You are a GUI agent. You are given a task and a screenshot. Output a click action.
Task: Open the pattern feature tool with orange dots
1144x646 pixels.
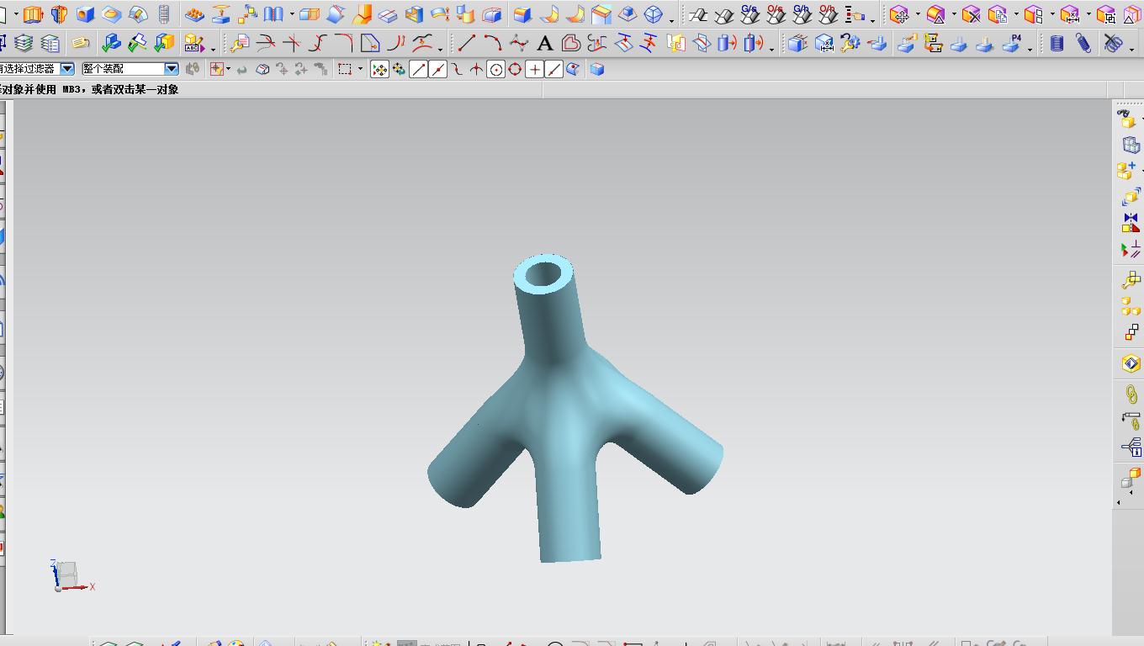[194, 14]
